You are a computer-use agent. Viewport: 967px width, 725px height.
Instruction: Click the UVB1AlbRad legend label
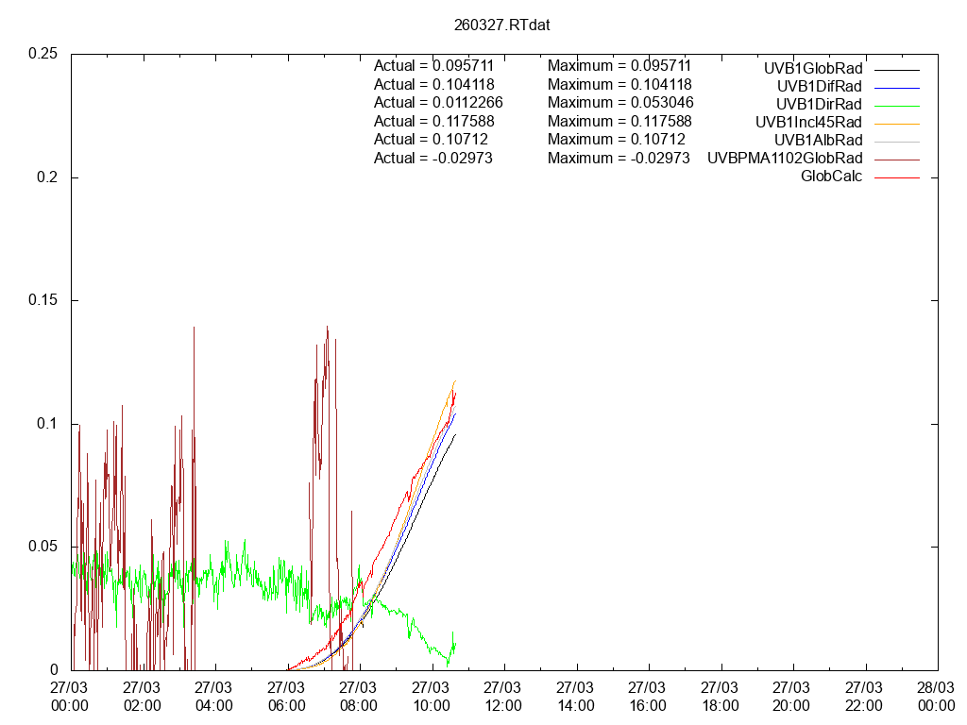pos(817,140)
